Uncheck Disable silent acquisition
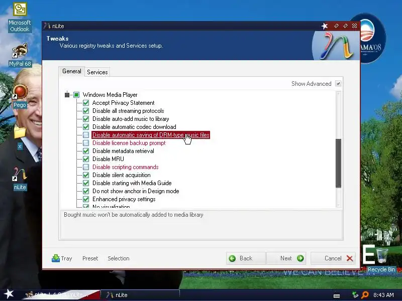The height and width of the screenshot is (301, 402). [86, 175]
